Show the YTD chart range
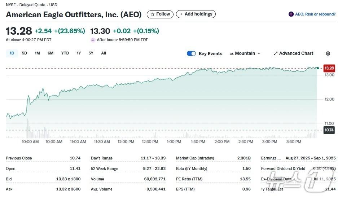 [65, 53]
